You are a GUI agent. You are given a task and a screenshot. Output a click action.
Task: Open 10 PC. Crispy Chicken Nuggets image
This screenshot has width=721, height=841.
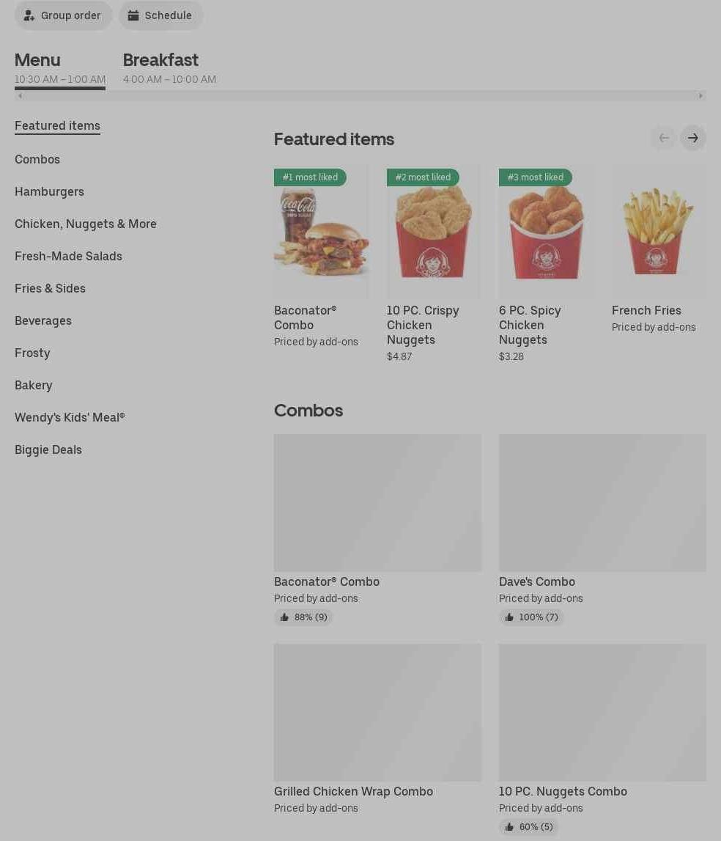pyautogui.click(x=433, y=232)
